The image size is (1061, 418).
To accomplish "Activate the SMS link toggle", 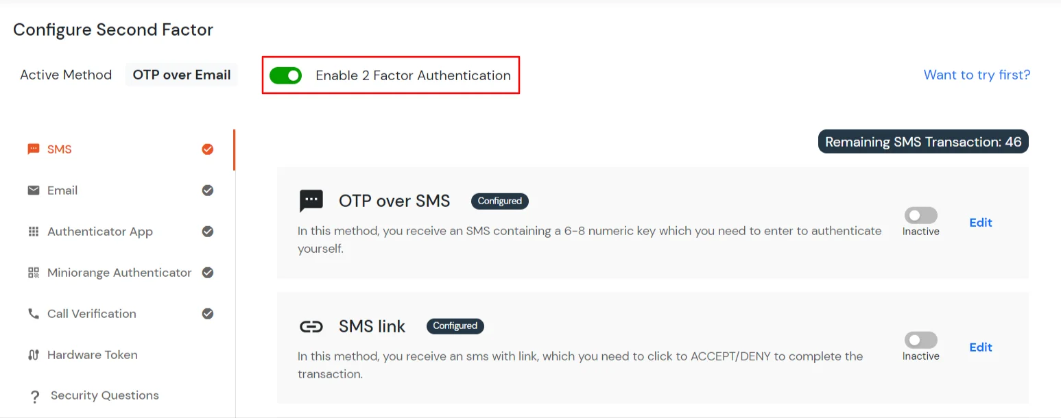I will click(920, 341).
